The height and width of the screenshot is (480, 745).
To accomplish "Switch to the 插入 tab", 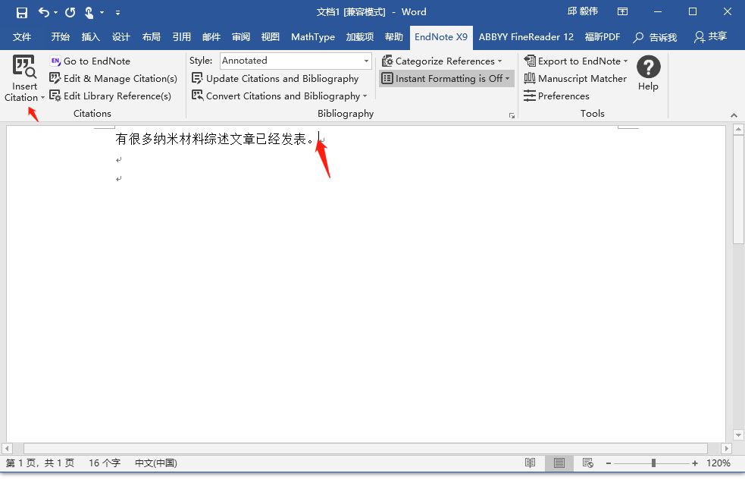I will 90,37.
